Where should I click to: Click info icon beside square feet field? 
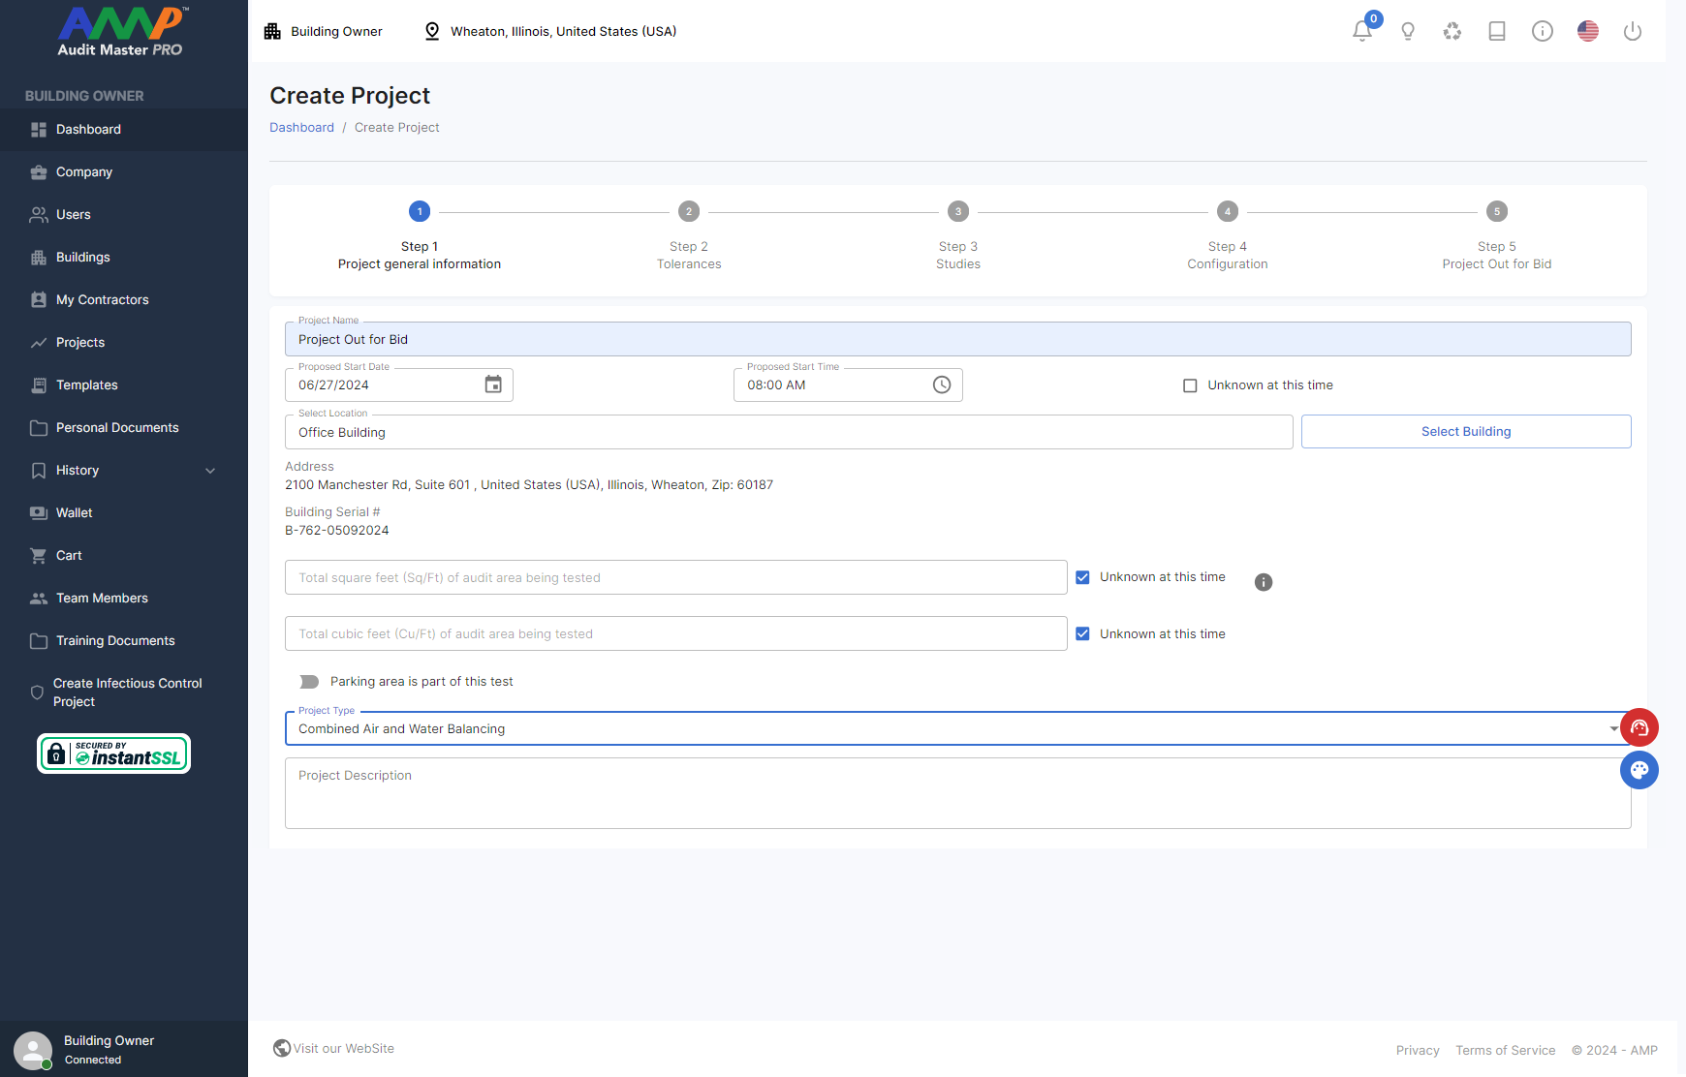pos(1264,582)
